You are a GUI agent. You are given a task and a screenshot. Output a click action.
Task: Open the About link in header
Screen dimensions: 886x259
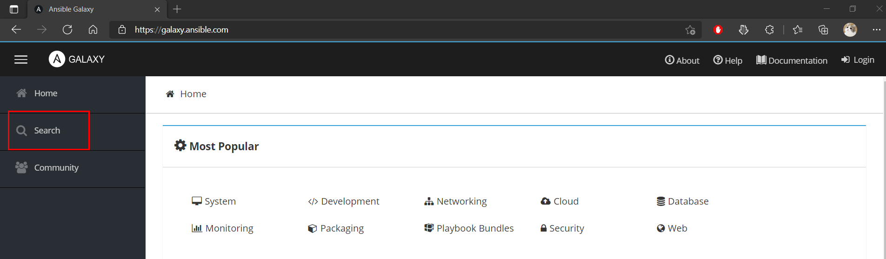coord(682,60)
